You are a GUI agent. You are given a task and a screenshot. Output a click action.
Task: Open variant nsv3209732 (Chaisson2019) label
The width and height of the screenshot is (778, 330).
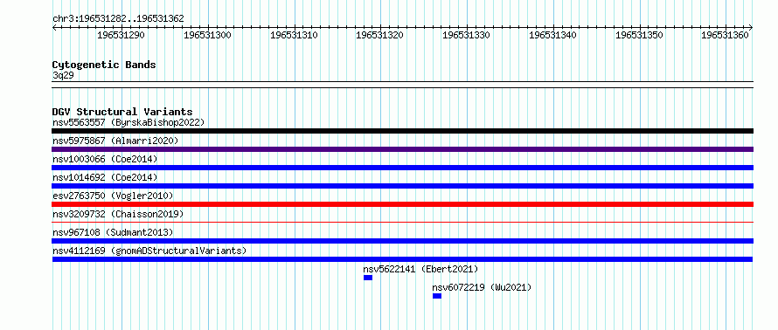pos(118,214)
